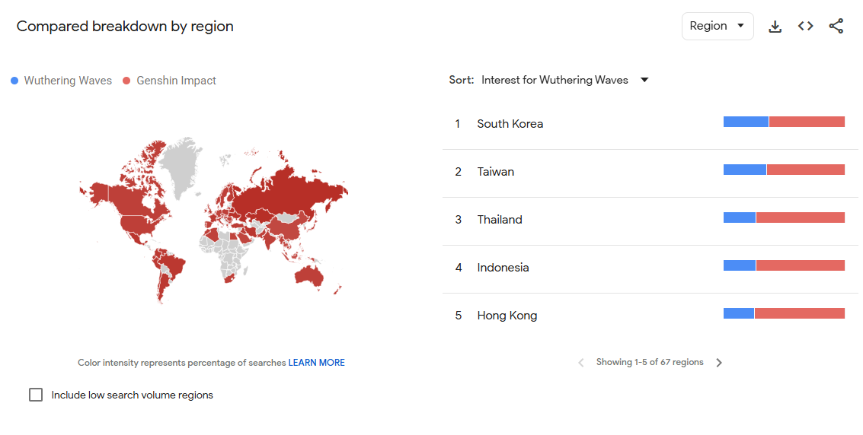This screenshot has height=435, width=863.
Task: Click the Indonesia region entry
Action: click(x=503, y=268)
